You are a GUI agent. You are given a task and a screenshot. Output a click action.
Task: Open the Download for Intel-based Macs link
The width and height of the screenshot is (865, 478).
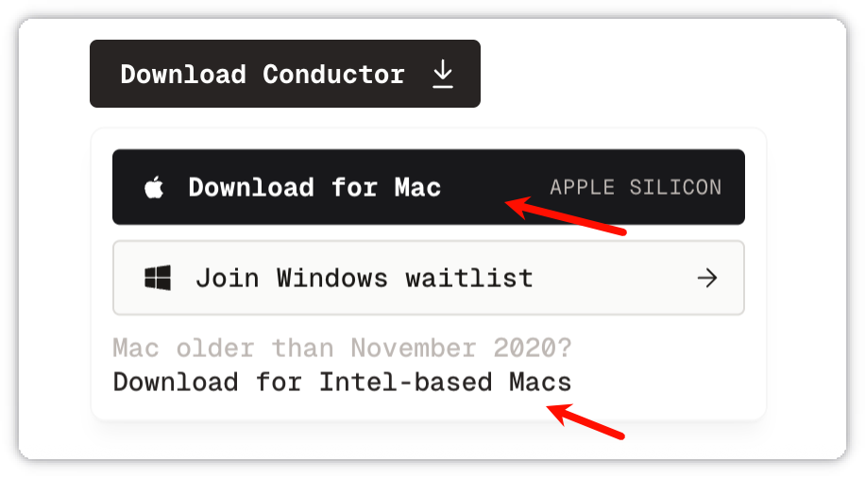(x=342, y=382)
